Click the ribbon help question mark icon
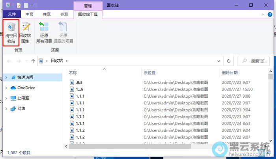 (x=271, y=14)
